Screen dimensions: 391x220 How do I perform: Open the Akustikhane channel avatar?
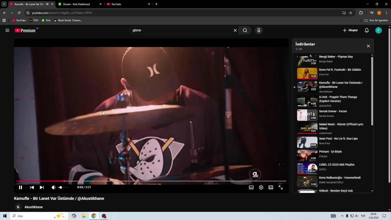[18, 207]
